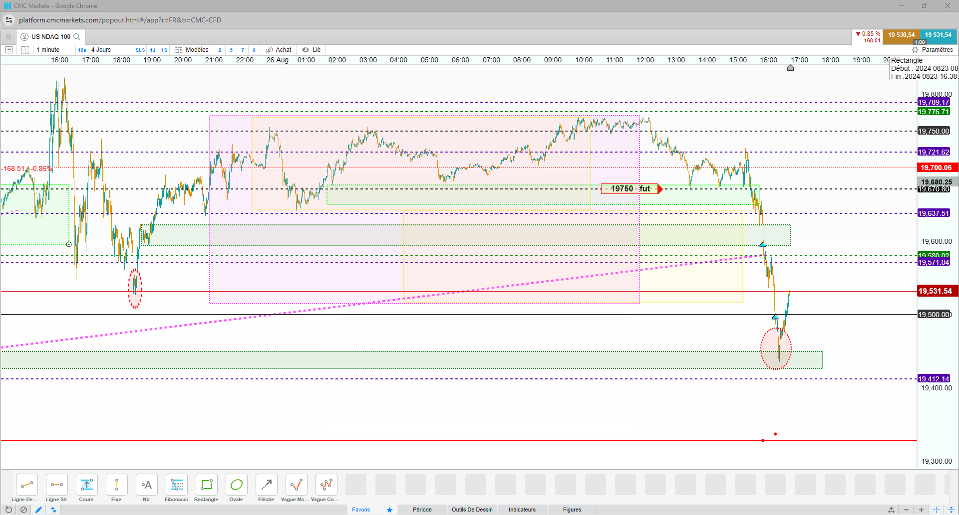959x515 pixels.
Task: Open the symbol search magnifier
Action: click(77, 37)
